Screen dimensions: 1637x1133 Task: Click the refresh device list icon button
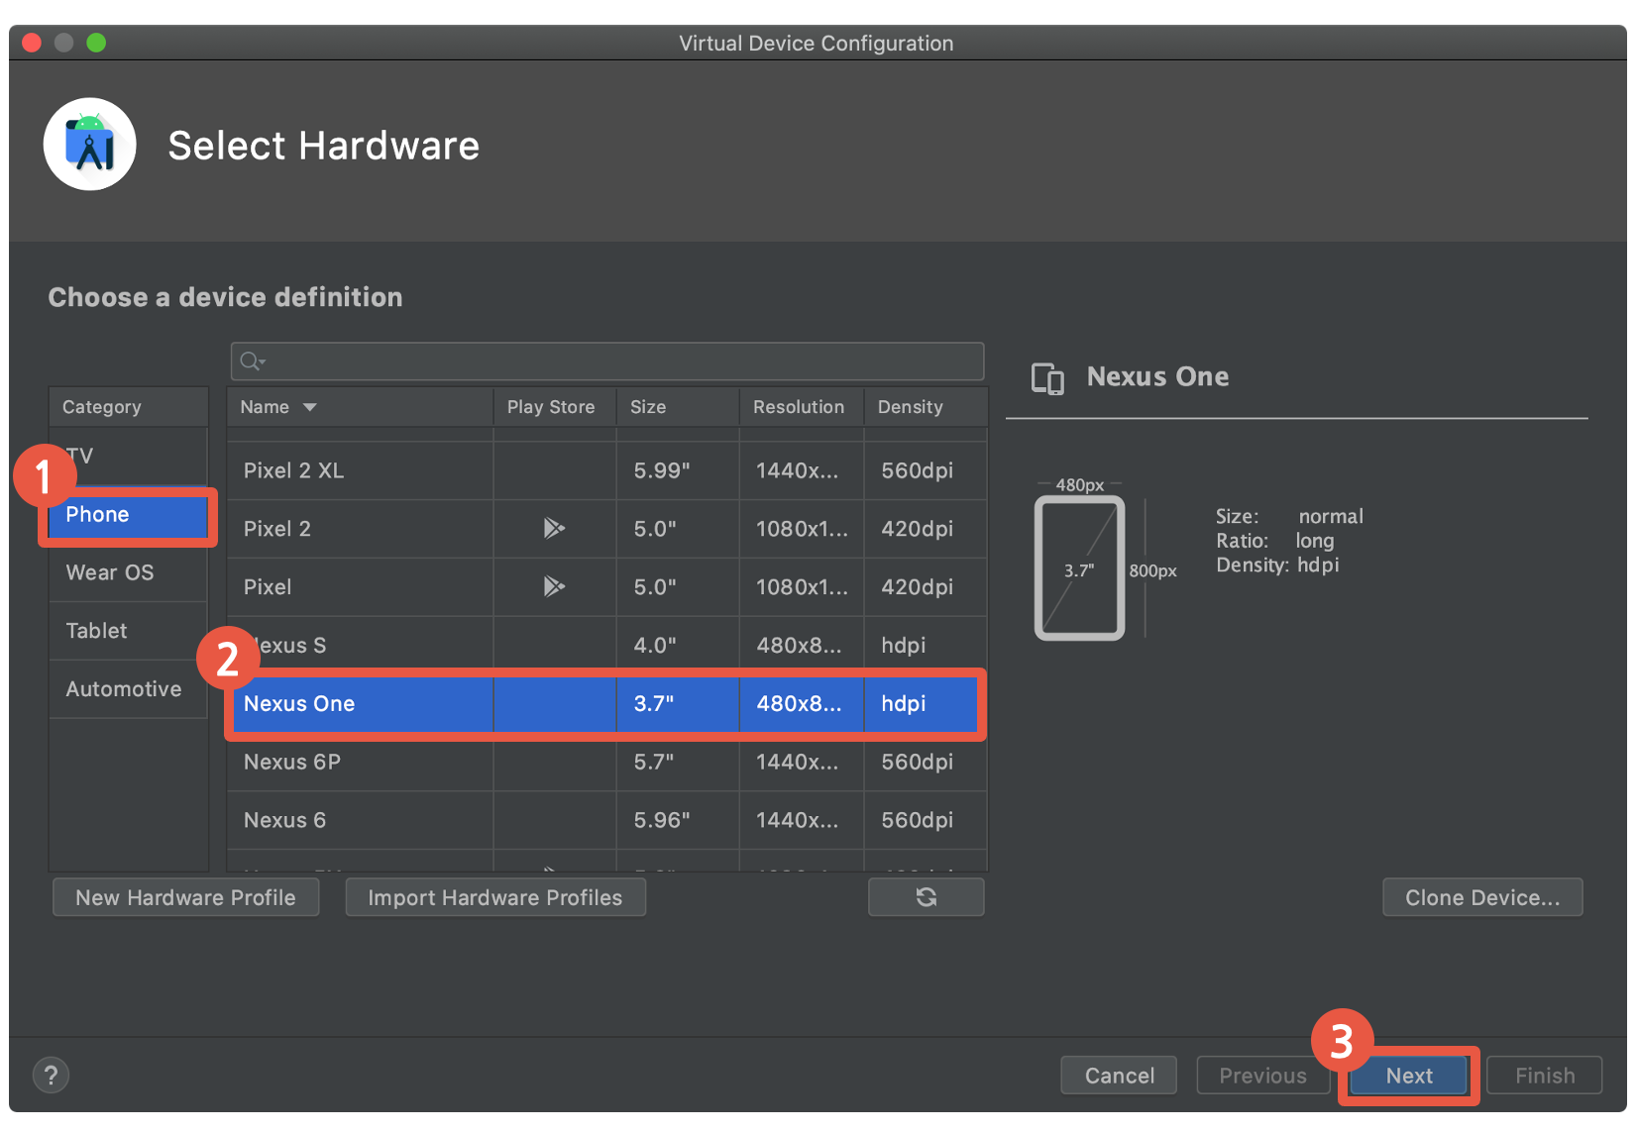pos(927,897)
